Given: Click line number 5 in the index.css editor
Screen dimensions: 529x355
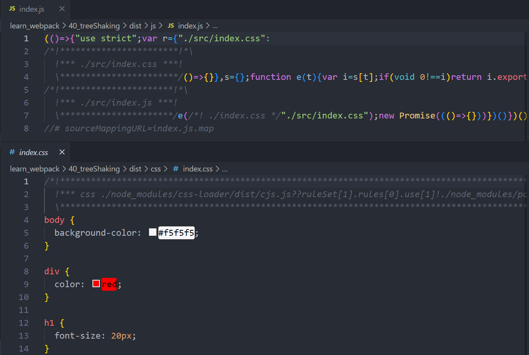Looking at the screenshot, I should (x=26, y=233).
